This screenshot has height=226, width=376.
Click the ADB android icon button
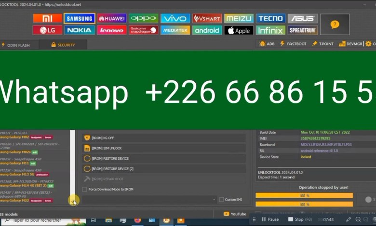pos(267,44)
